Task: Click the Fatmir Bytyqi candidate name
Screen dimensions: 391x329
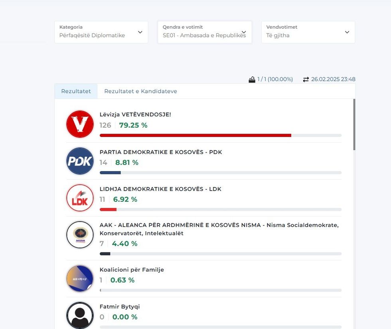Action: (x=120, y=307)
